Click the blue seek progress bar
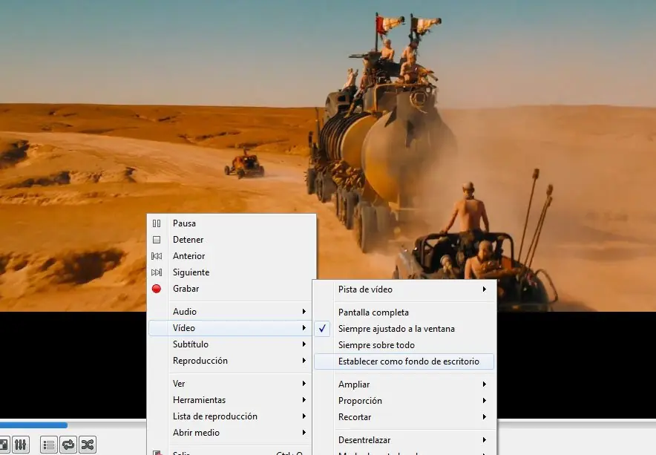The image size is (656, 455). pos(33,425)
